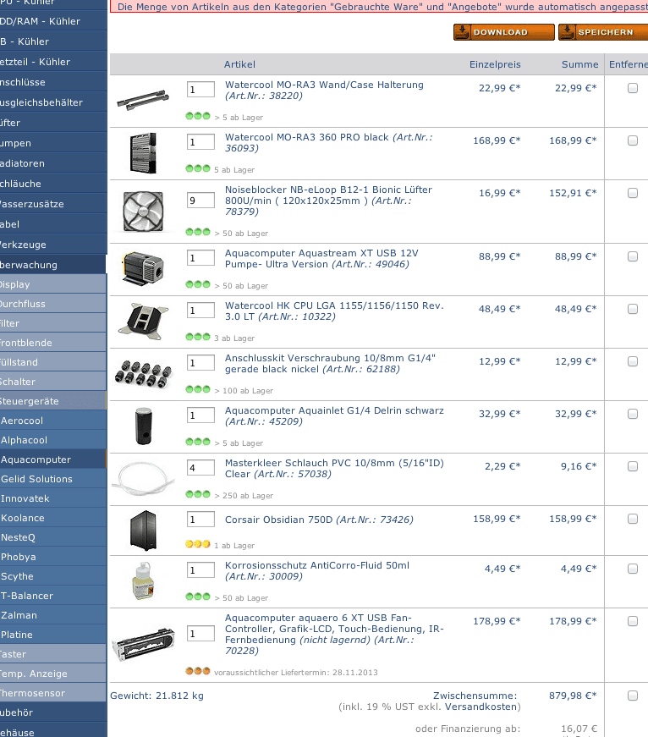Click the Summe column header
Image resolution: width=648 pixels, height=737 pixels.
click(579, 64)
